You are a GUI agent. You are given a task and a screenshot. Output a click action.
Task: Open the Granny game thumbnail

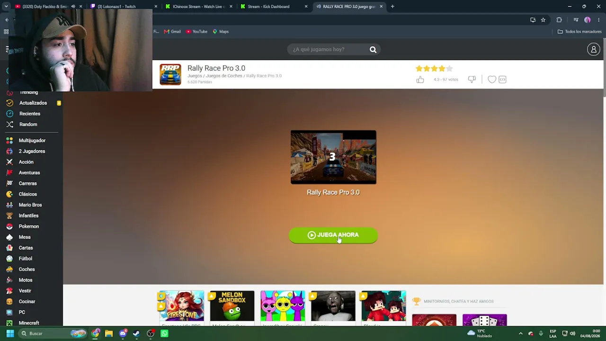coord(333,306)
